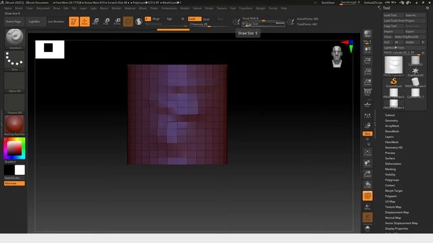Select the SimpleBrush tool thumbnail
The width and height of the screenshot is (433, 243).
point(394,82)
